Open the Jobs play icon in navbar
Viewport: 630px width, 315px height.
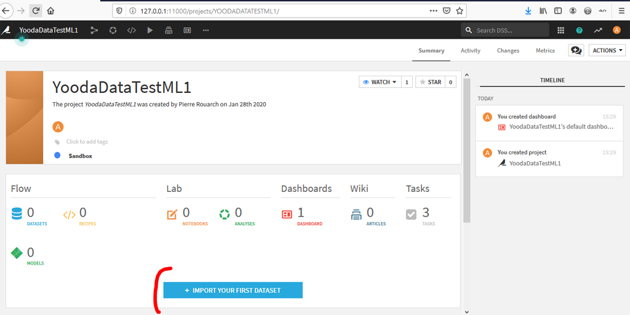150,30
